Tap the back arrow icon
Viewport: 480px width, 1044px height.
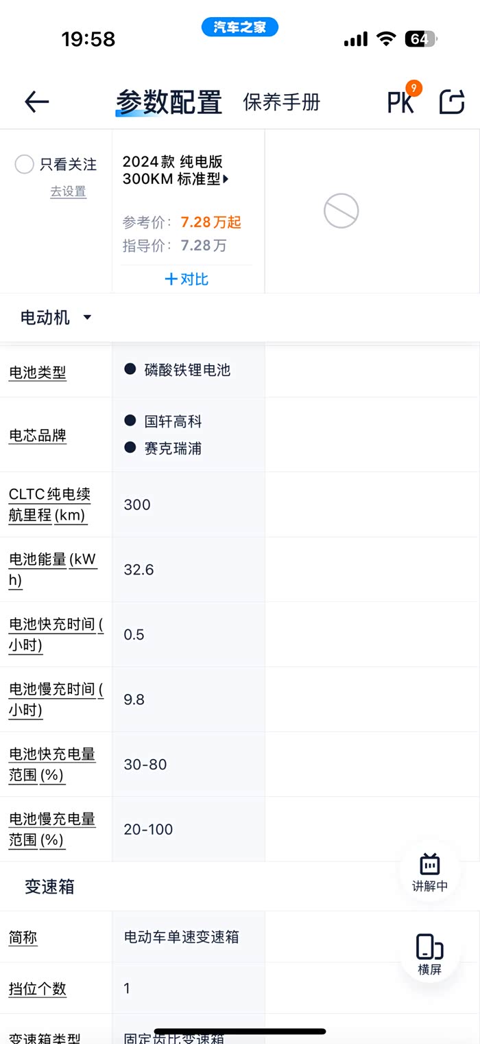(37, 102)
